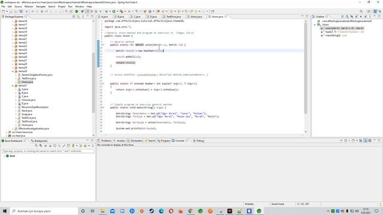Switch to the TestDrive.java editor tab
The image size is (383, 215).
174,17
